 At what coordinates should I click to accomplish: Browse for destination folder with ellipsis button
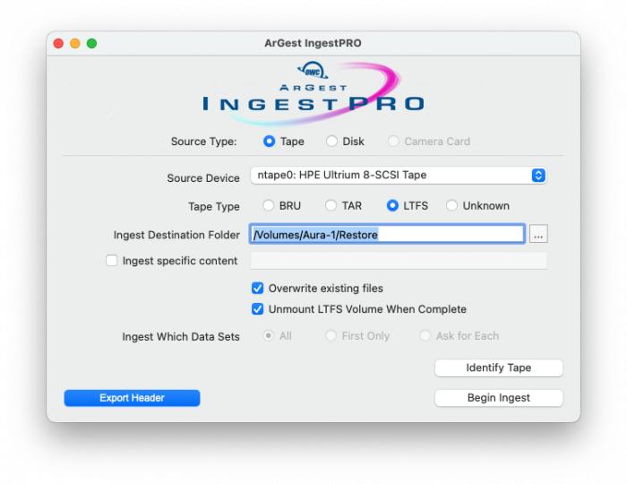pyautogui.click(x=538, y=234)
